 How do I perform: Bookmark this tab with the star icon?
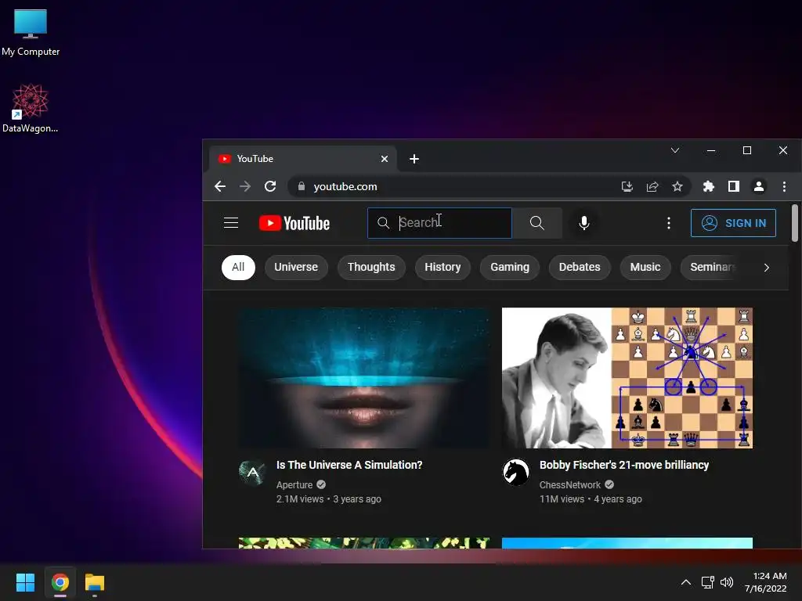677,186
